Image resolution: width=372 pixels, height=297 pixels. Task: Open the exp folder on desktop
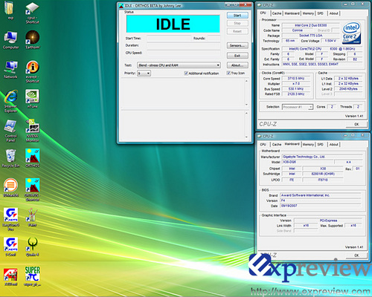10,10
